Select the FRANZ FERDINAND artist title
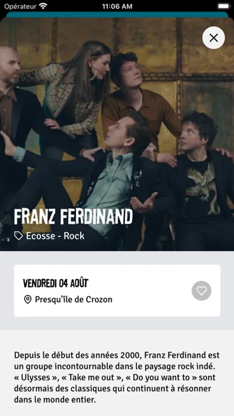This screenshot has width=234, height=416. coord(73,216)
